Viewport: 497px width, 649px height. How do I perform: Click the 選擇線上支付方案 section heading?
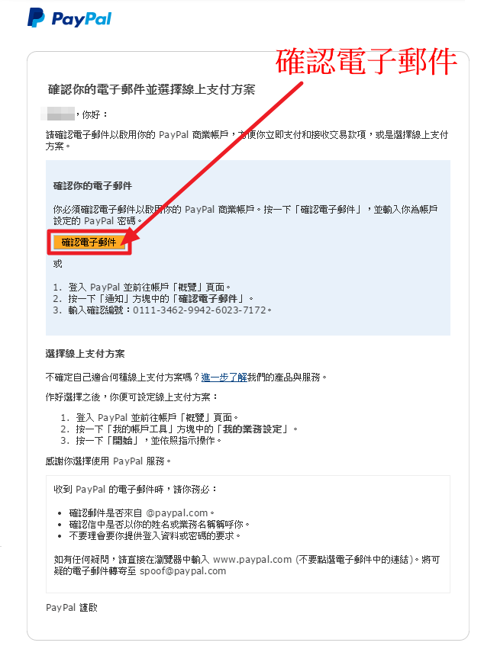pos(85,354)
